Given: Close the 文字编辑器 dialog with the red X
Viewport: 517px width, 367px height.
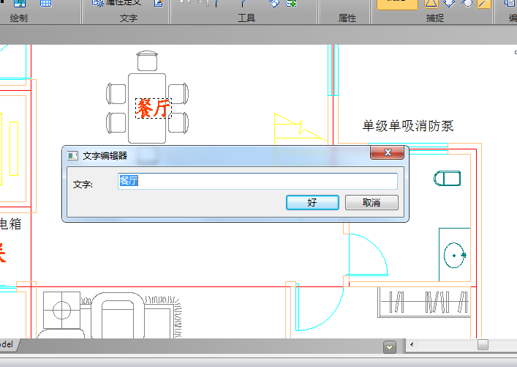Looking at the screenshot, I should 388,152.
